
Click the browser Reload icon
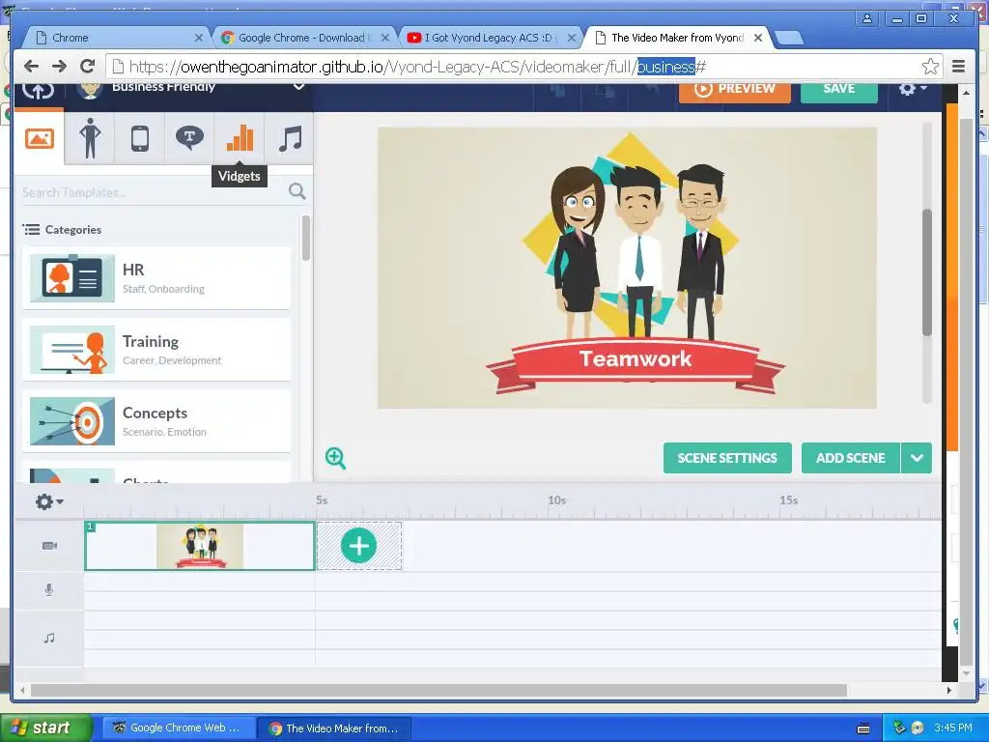88,67
